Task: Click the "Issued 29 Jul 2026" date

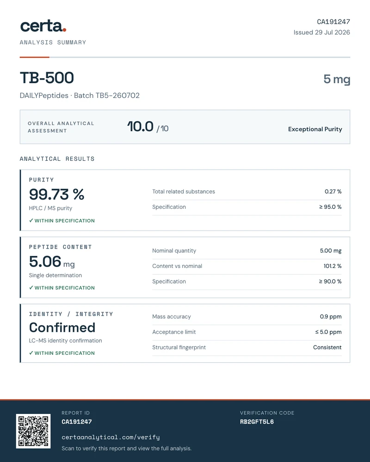Action: click(x=321, y=32)
